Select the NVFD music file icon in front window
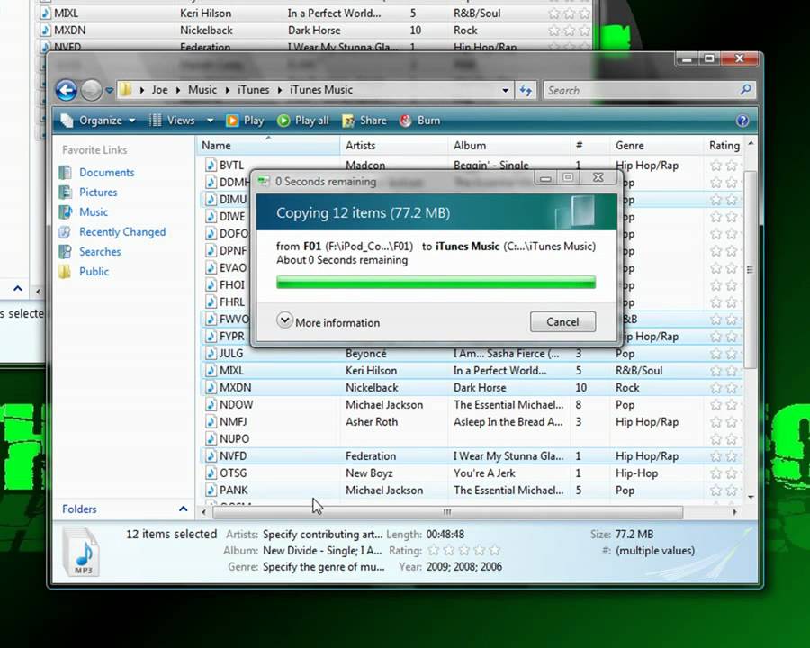The height and width of the screenshot is (648, 810). [211, 455]
